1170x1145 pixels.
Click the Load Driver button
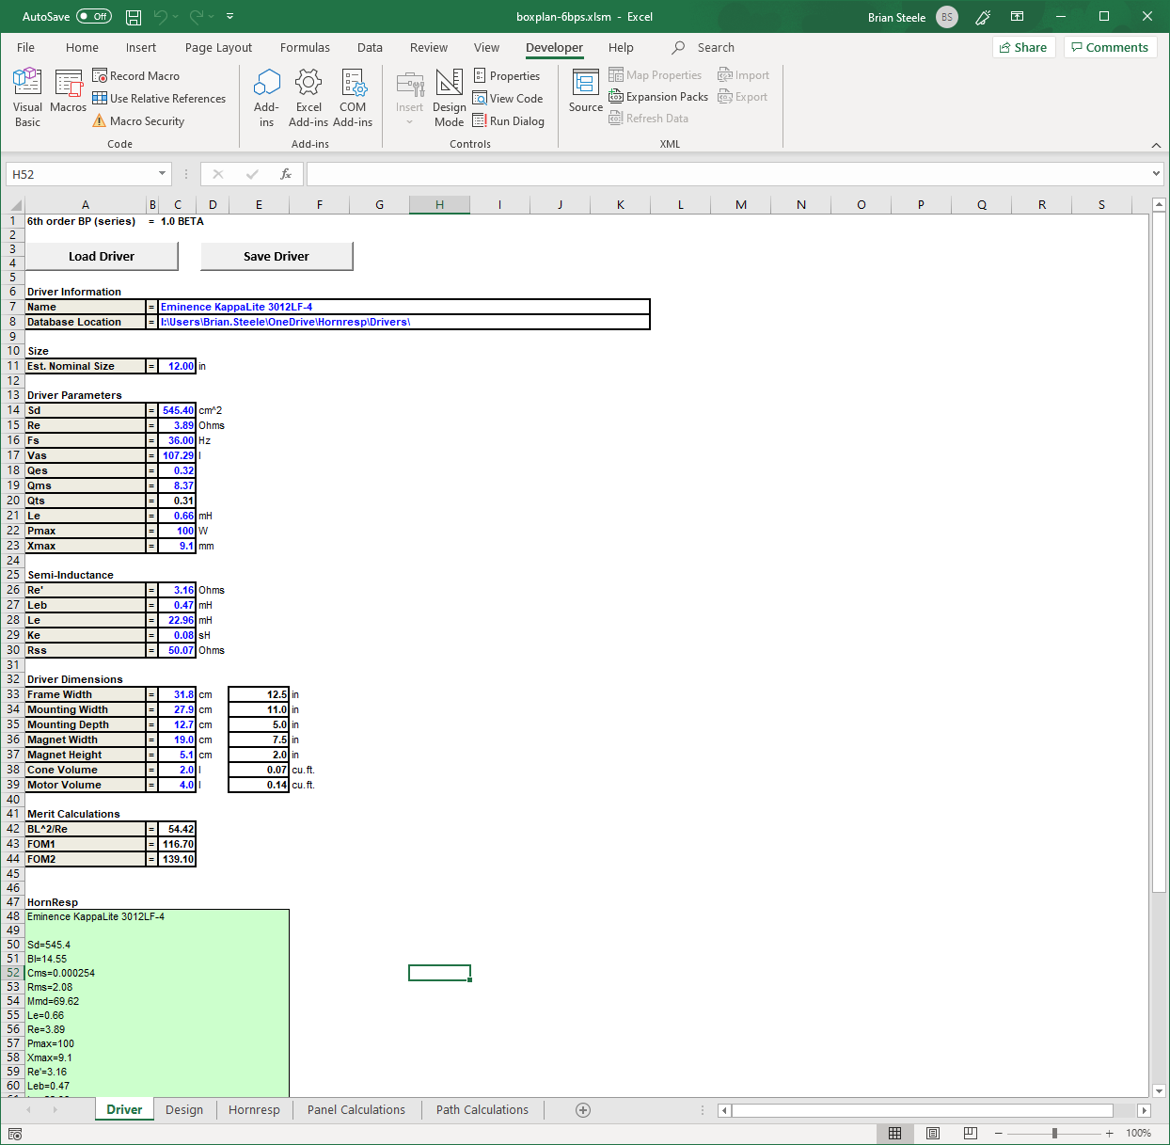[x=102, y=256]
